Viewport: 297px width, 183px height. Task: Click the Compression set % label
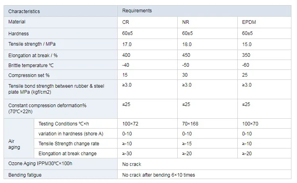coord(28,75)
